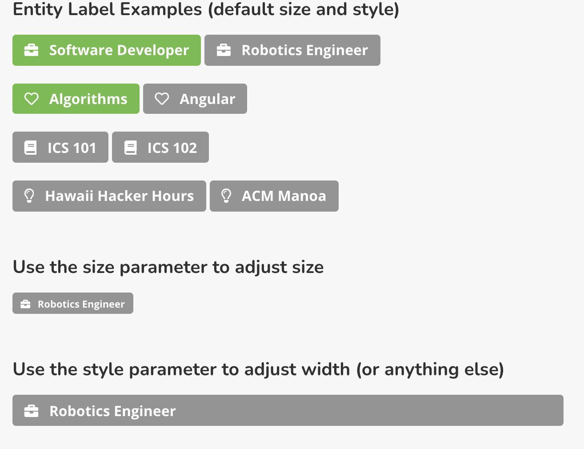Image resolution: width=584 pixels, height=449 pixels.
Task: Click heart icon on Angular label
Action: point(162,99)
